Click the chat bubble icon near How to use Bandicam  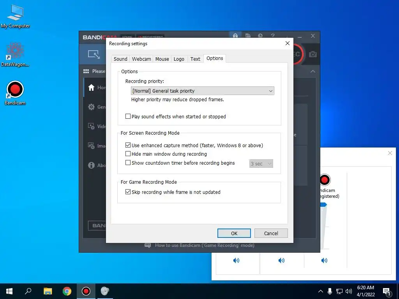[148, 245]
